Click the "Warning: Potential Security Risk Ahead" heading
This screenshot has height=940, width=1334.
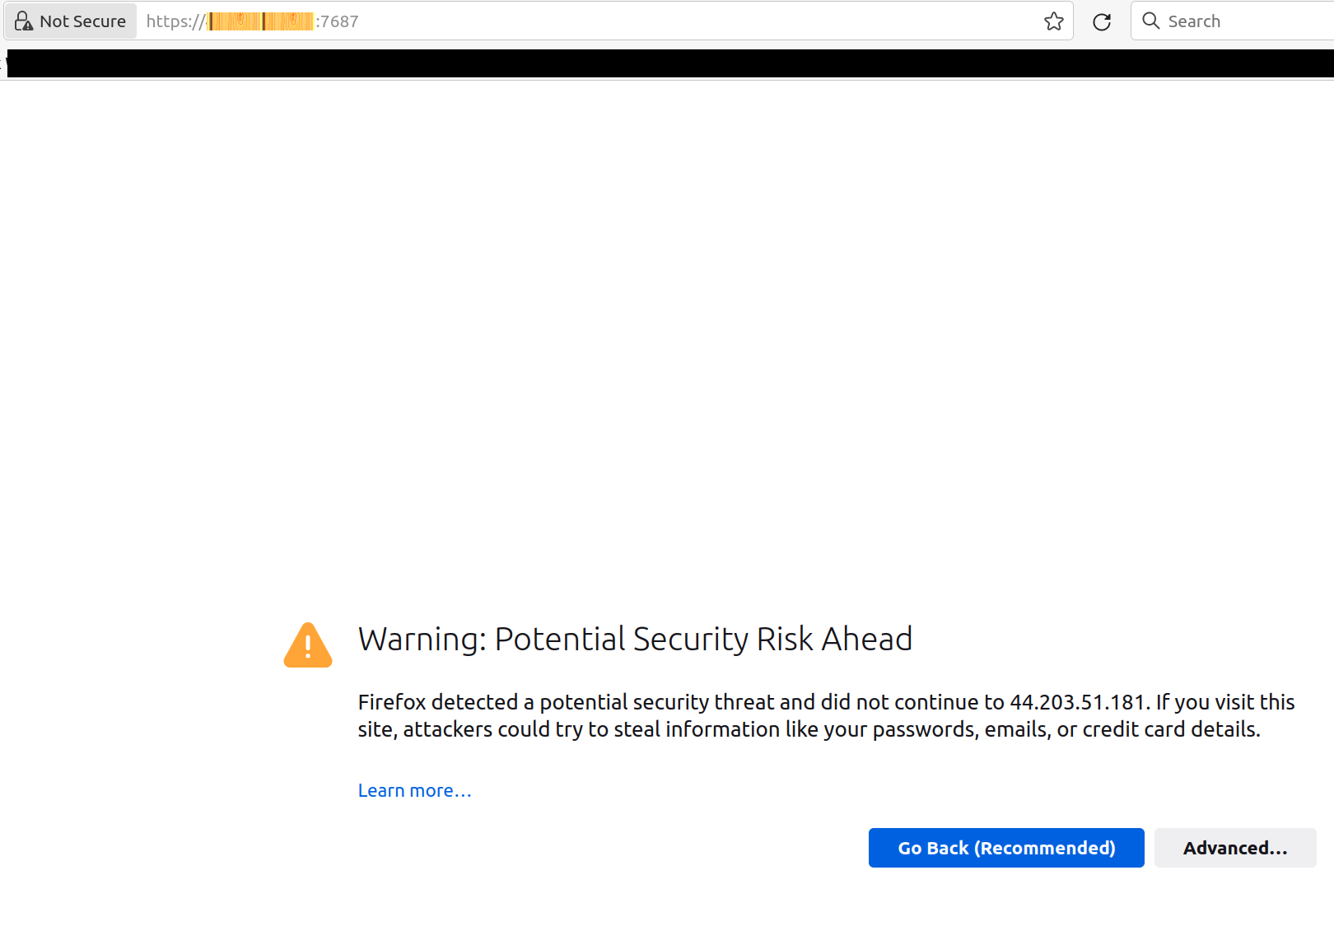[635, 640]
